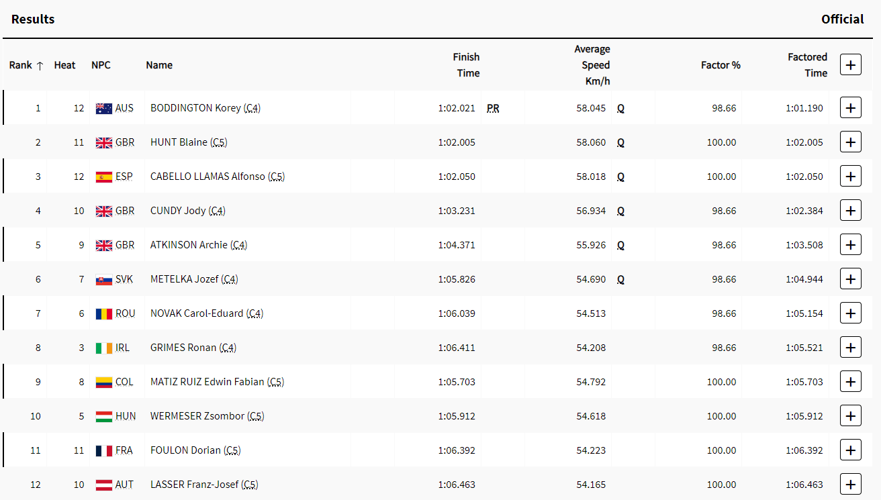Click the C5 class label for Dorian Foulon
Viewport: 881px width, 500px height.
coord(232,450)
